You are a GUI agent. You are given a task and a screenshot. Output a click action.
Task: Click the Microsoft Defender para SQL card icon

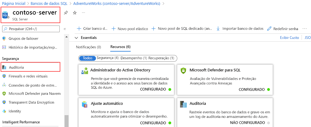coord(183,71)
